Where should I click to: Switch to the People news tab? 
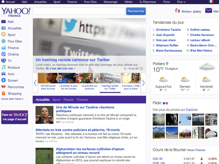pyautogui.click(x=68, y=99)
